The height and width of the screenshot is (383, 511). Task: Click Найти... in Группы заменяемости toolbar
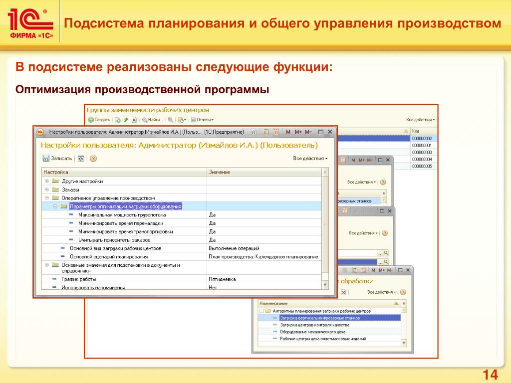[152, 120]
